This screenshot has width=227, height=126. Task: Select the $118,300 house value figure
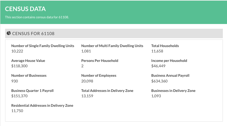point(19,66)
